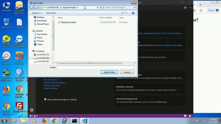Image resolution: width=221 pixels, height=124 pixels.
Task: Open the VS Code Manage gear icon
Action: (32, 110)
